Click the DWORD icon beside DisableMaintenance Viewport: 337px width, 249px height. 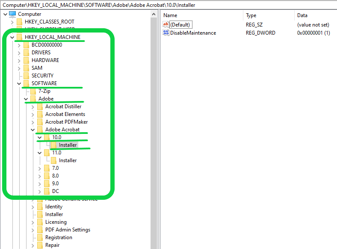(x=166, y=33)
